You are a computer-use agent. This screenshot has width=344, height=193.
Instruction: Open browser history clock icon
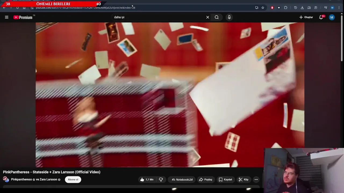[x=296, y=8]
